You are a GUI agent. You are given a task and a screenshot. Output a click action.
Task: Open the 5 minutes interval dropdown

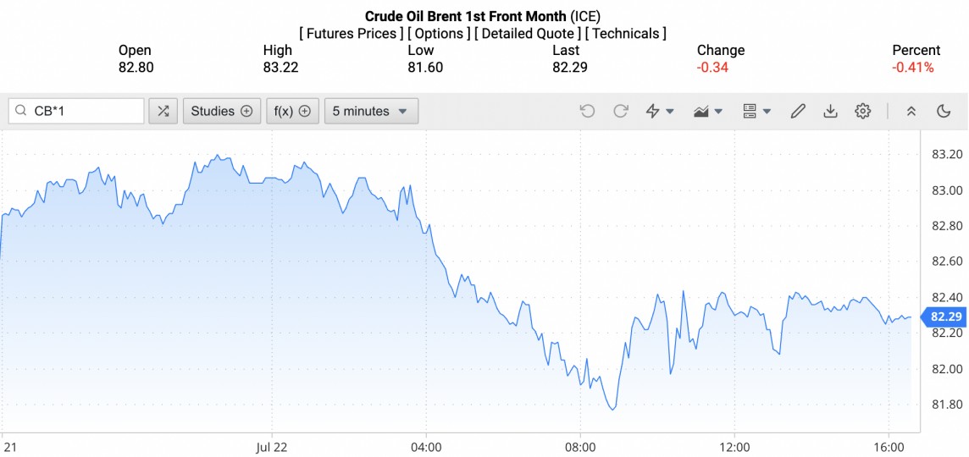tap(371, 111)
